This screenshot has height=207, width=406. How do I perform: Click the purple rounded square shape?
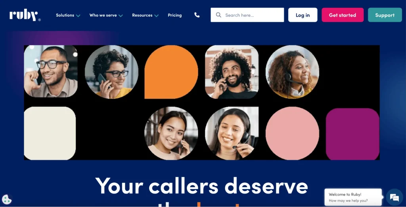(x=352, y=134)
